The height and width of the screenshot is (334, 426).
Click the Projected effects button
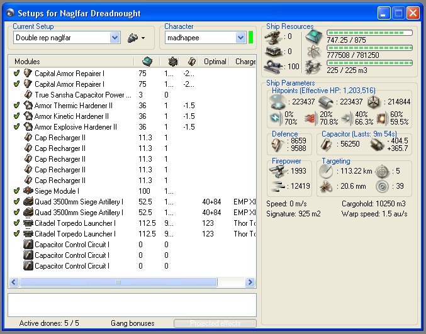(x=215, y=323)
